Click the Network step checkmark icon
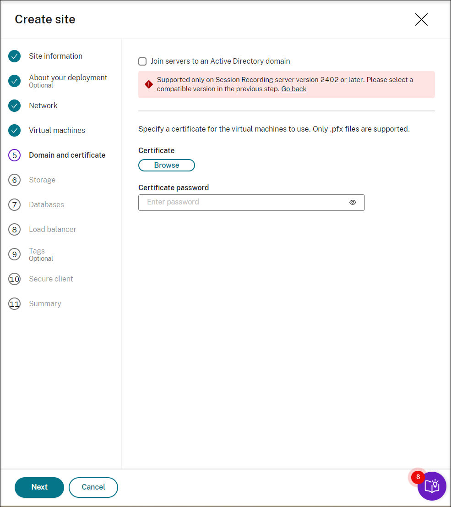The width and height of the screenshot is (451, 507). click(x=15, y=106)
